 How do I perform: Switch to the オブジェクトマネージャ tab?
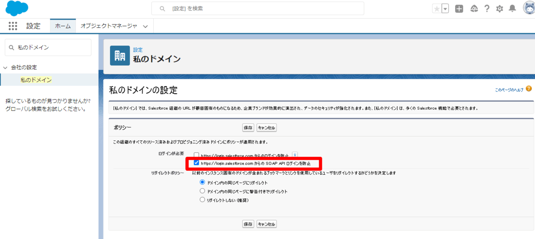[x=109, y=26]
